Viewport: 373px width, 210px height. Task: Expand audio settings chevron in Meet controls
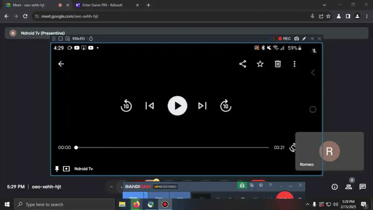tap(111, 187)
